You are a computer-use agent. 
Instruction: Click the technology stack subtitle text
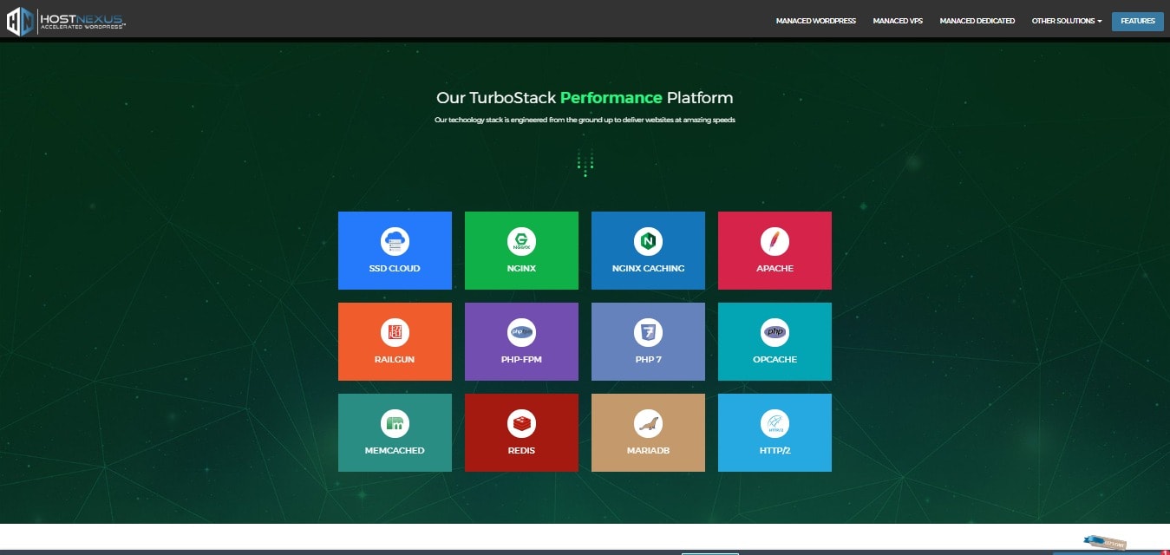click(585, 121)
